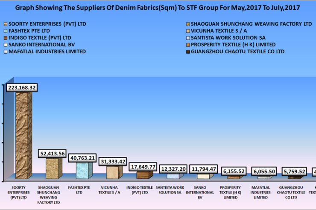Screen dimensions: 316x210
Task: Click the MAFATLAL INDUSTRIES legend swatch
Action: point(6,52)
